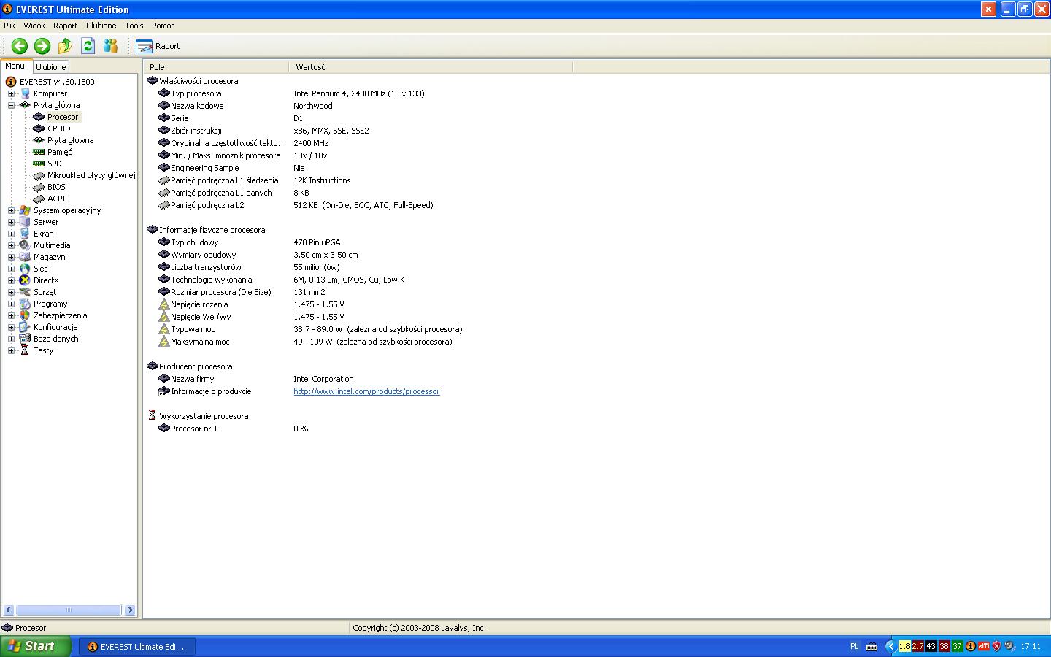Click the tree scrollbar's left arrow
Viewport: 1051px width, 657px height.
point(8,610)
